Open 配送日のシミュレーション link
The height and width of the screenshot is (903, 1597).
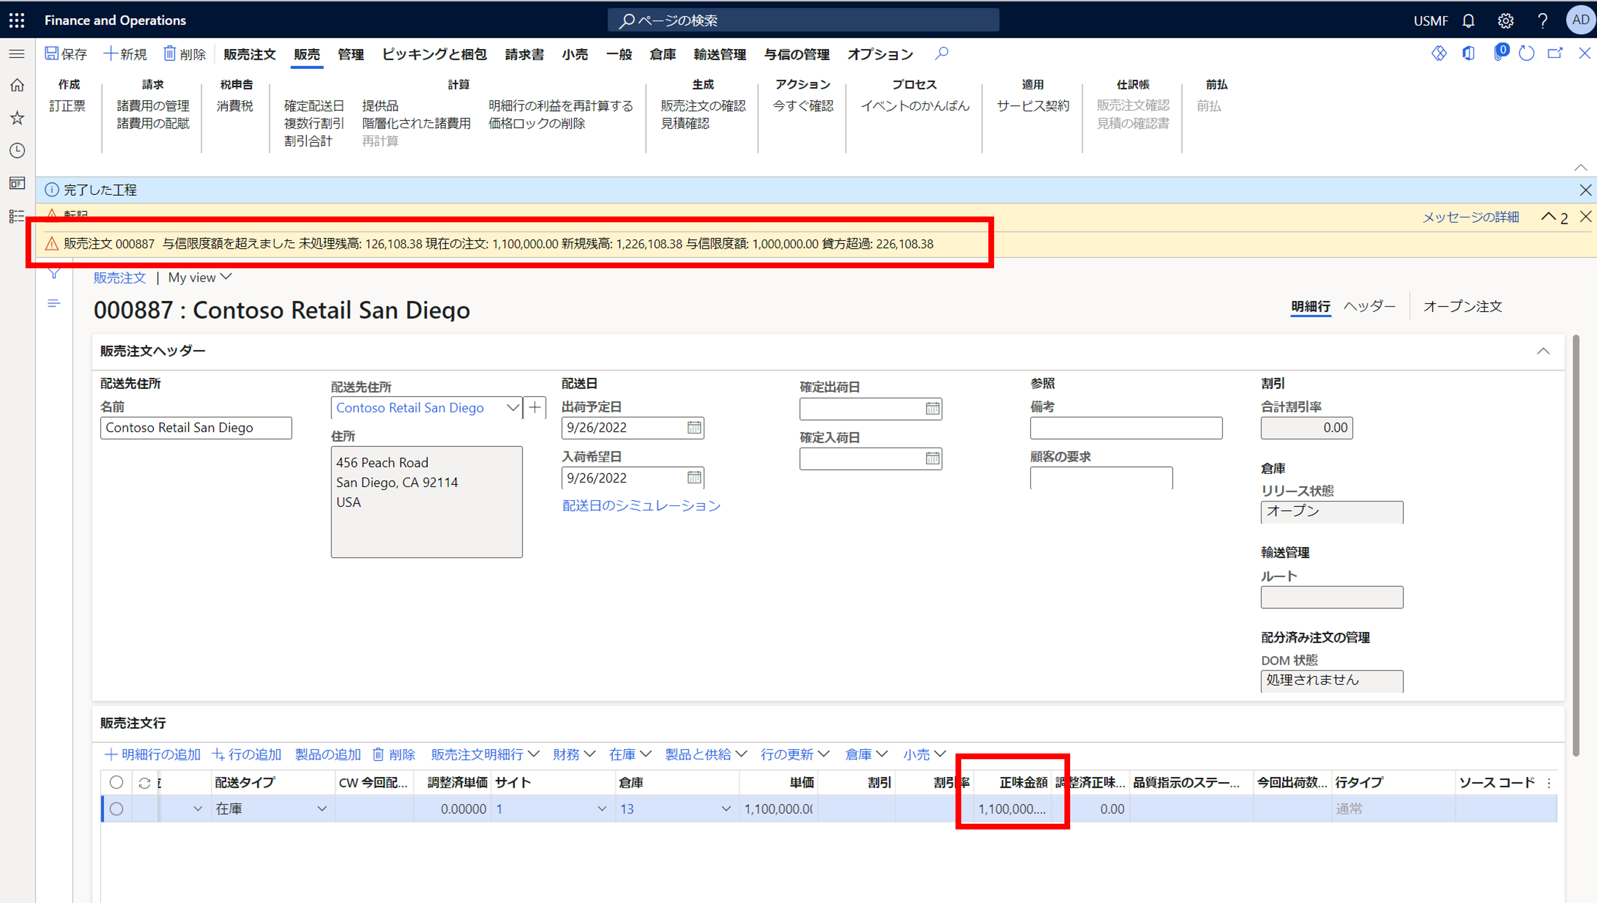coord(641,505)
